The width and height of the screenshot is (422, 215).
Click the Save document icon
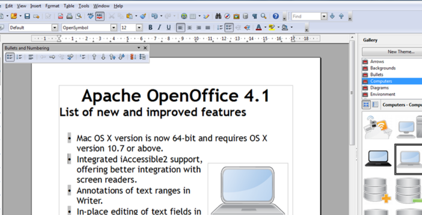(x=27, y=17)
